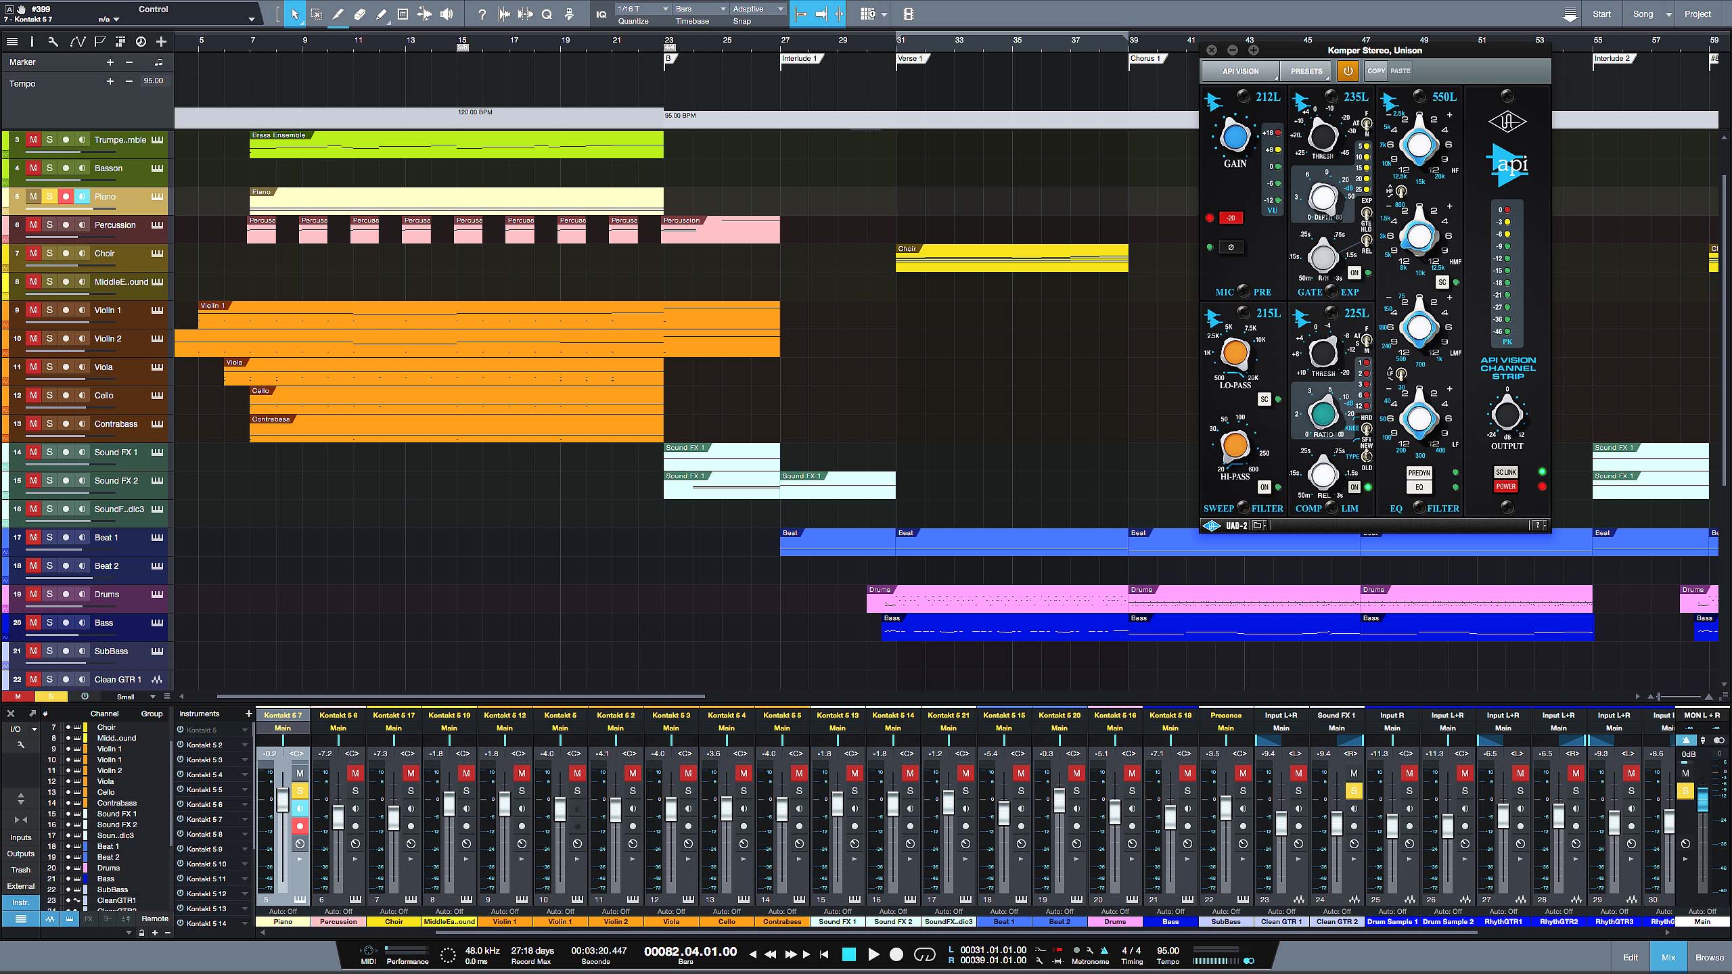Go to the Start page

coord(1601,14)
